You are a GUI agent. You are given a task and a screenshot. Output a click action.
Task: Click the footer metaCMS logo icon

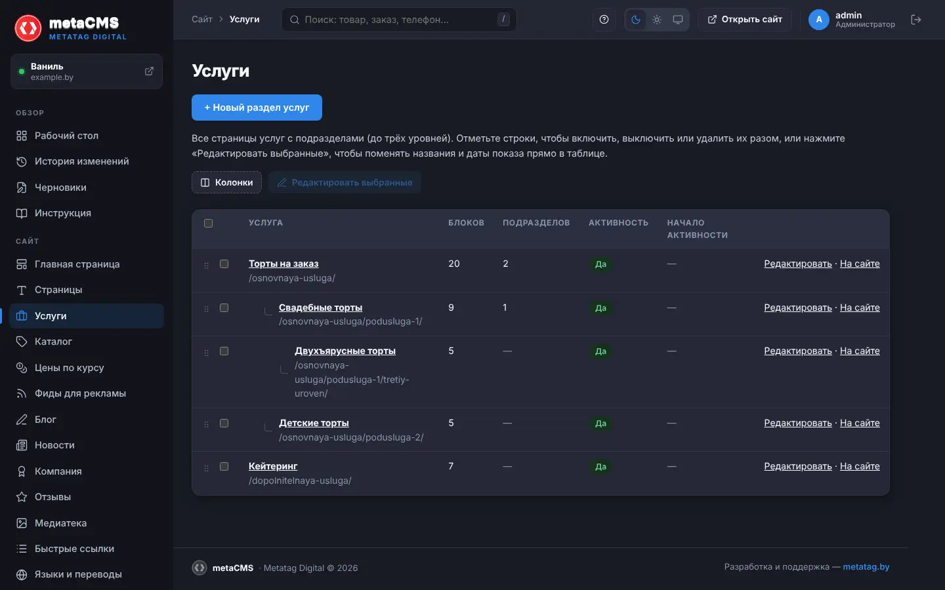[199, 568]
